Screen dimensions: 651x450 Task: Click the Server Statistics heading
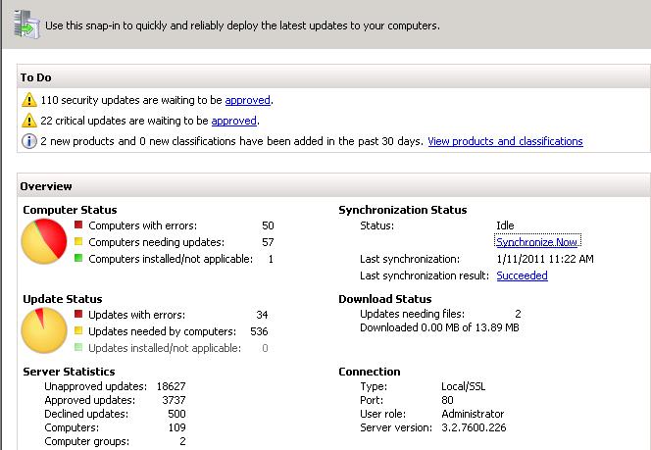(x=69, y=372)
